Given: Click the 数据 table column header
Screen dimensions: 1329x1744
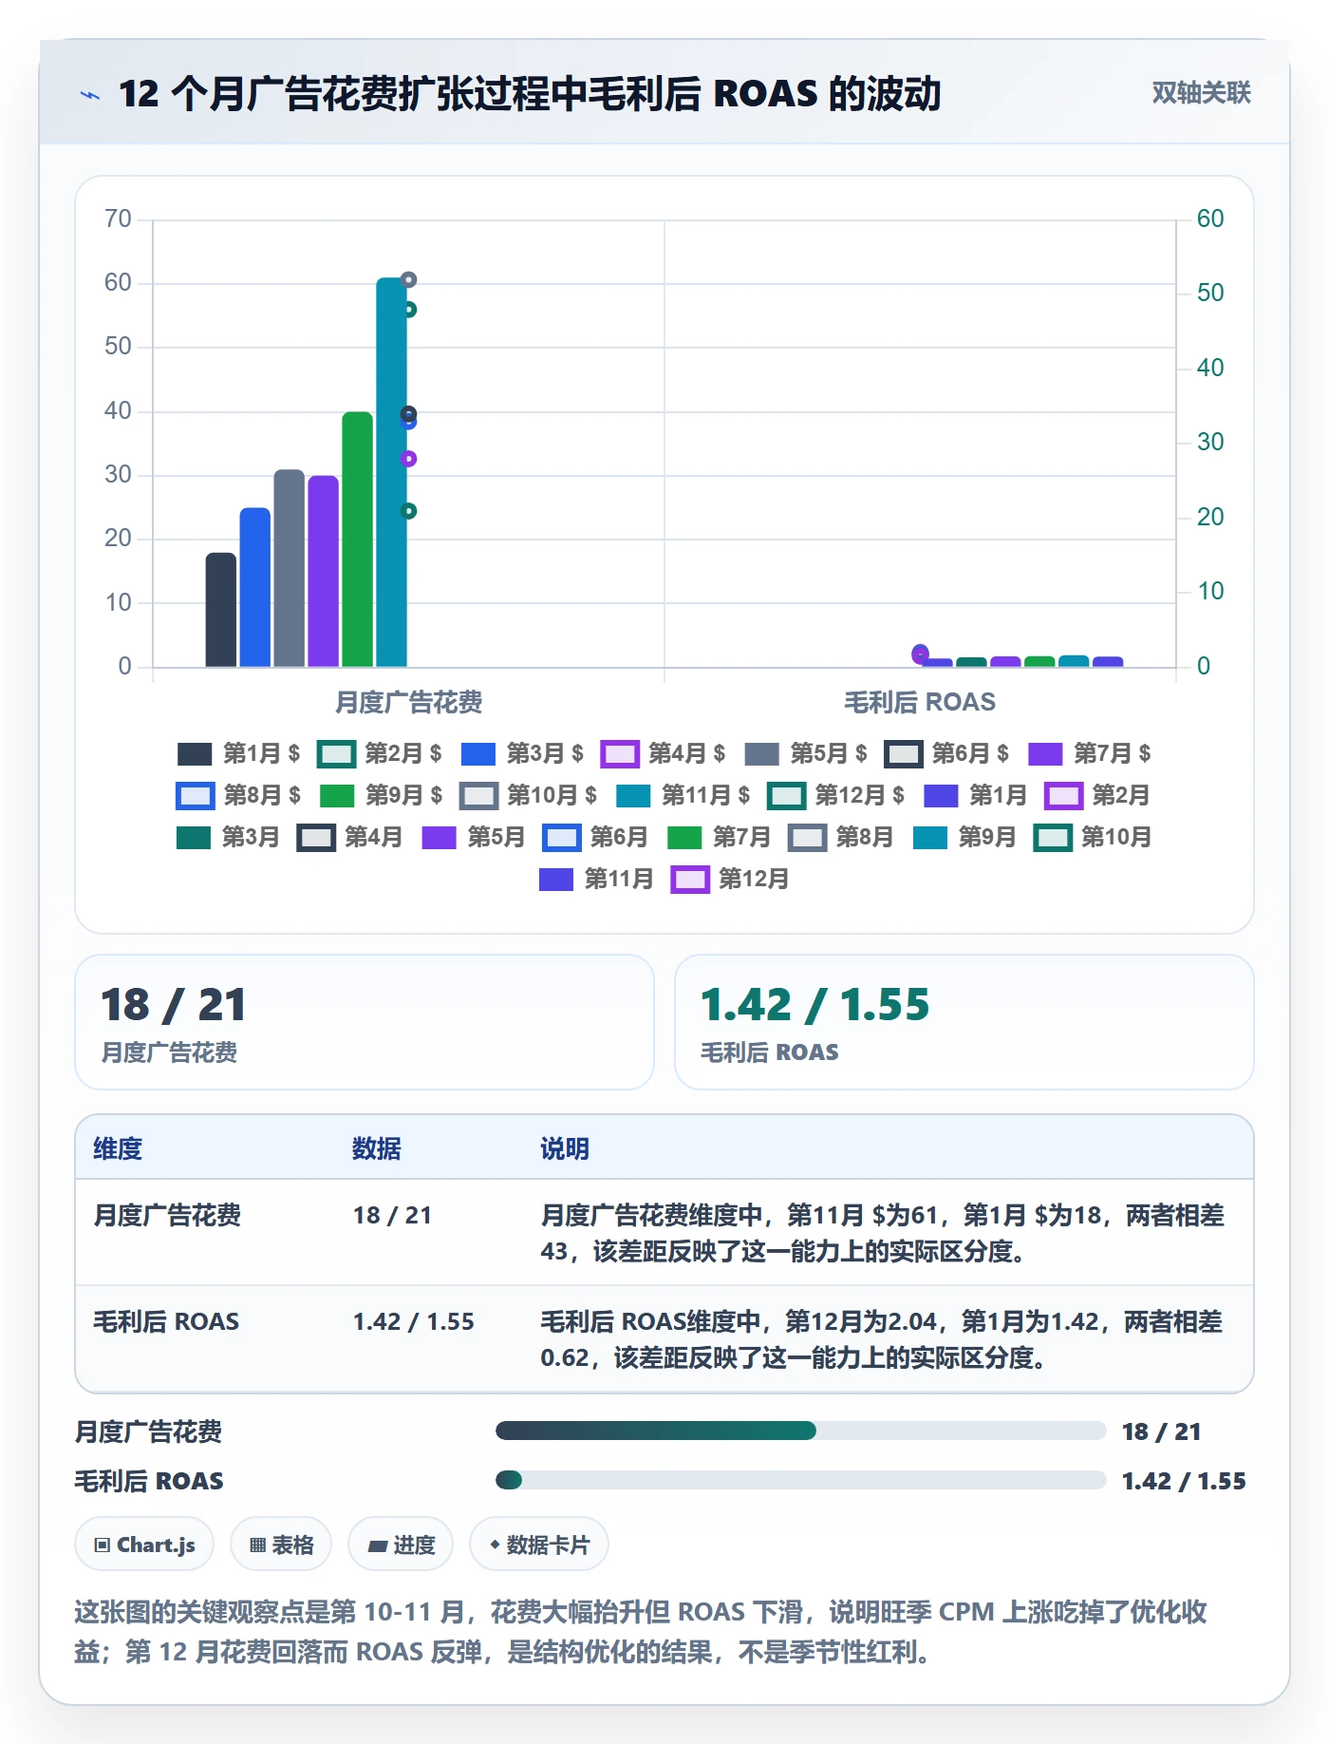Looking at the screenshot, I should pyautogui.click(x=376, y=1149).
